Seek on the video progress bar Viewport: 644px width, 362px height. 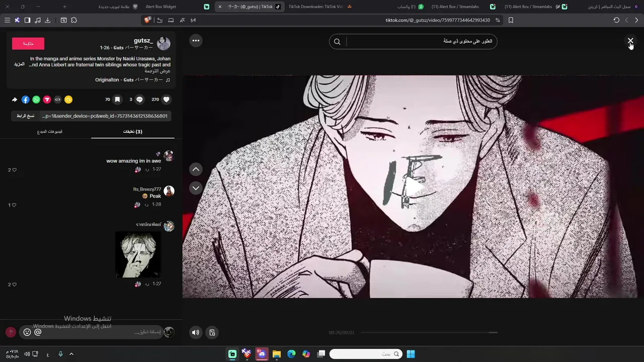429,332
